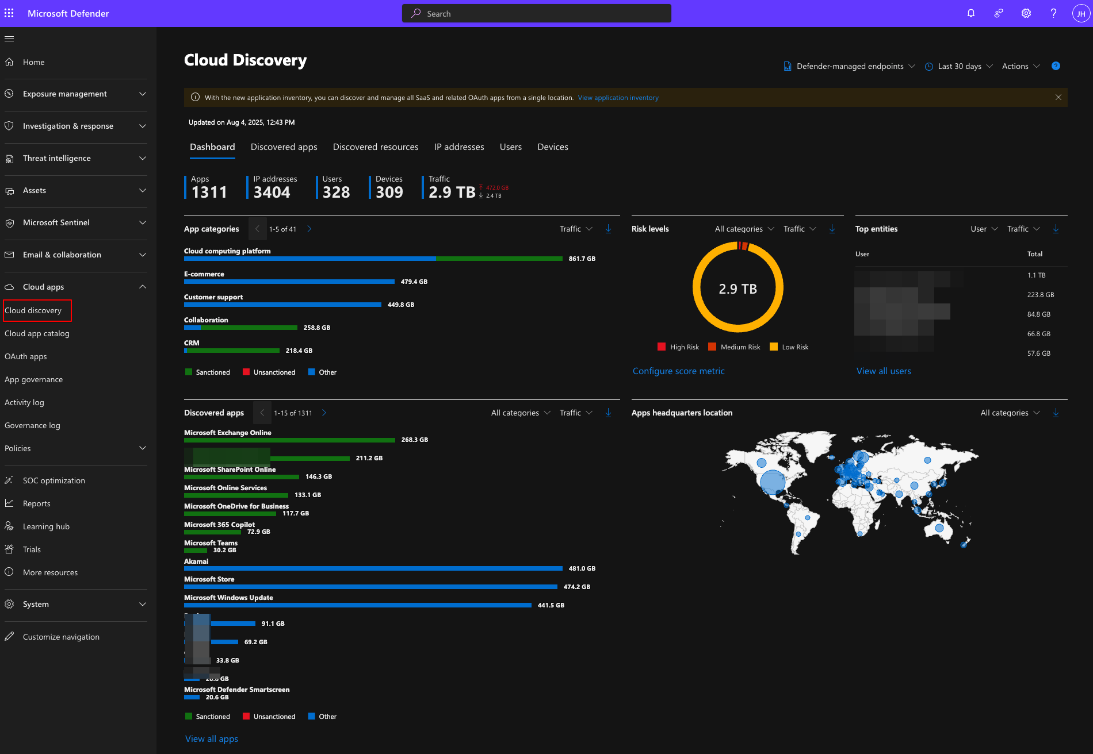This screenshot has height=754, width=1093.
Task: Switch to the IP addresses tab
Action: 458,147
